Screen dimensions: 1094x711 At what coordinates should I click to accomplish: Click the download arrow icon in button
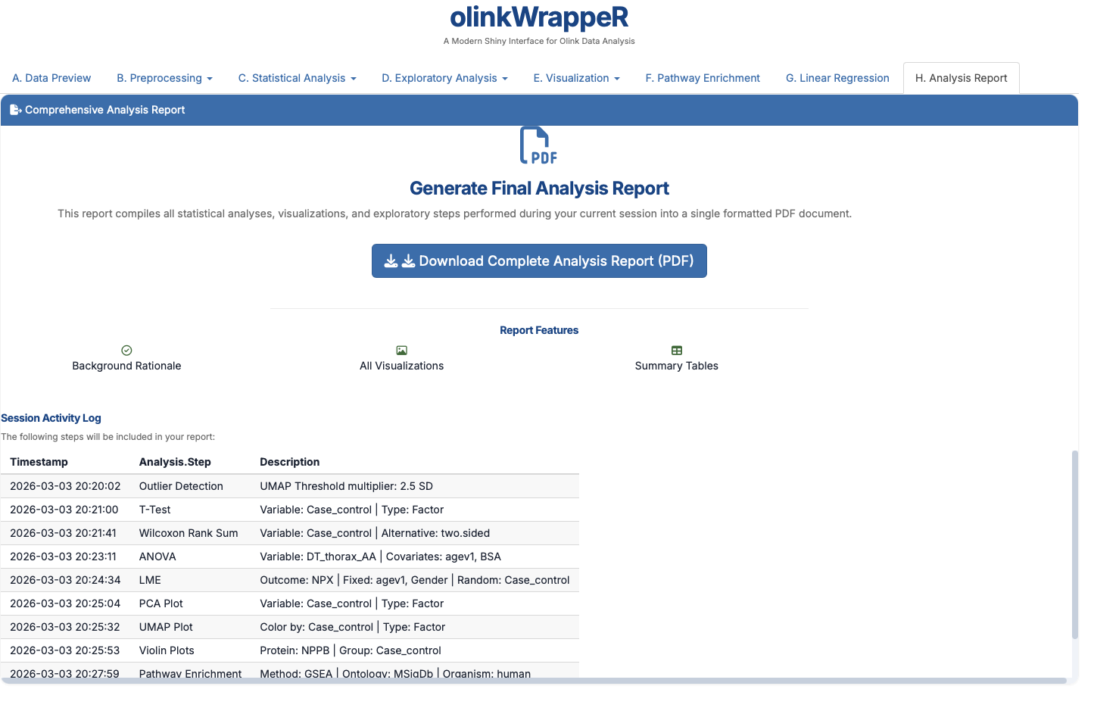391,261
